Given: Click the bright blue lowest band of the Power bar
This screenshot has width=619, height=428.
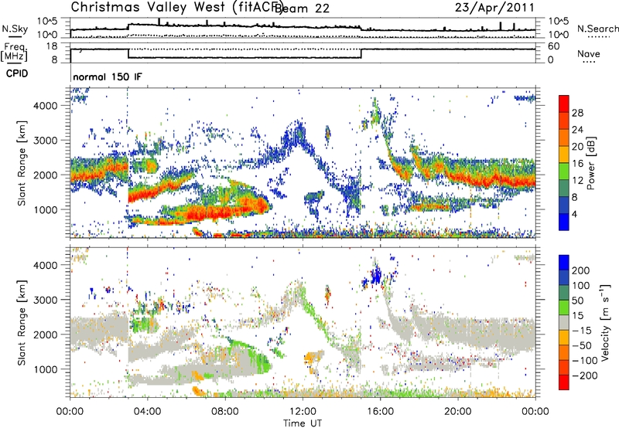Looking at the screenshot, I should click(564, 222).
